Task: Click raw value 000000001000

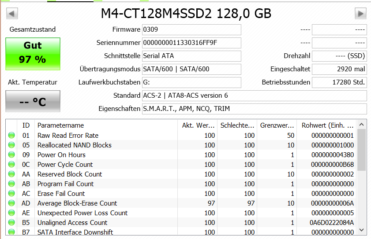Action: (333, 145)
